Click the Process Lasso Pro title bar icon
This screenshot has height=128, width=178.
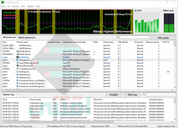[x=3, y=2]
